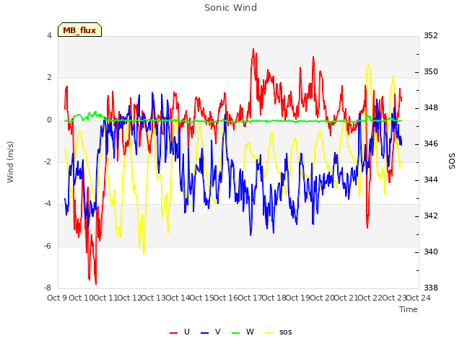
Task: Select the V legend label
Action: (218, 332)
